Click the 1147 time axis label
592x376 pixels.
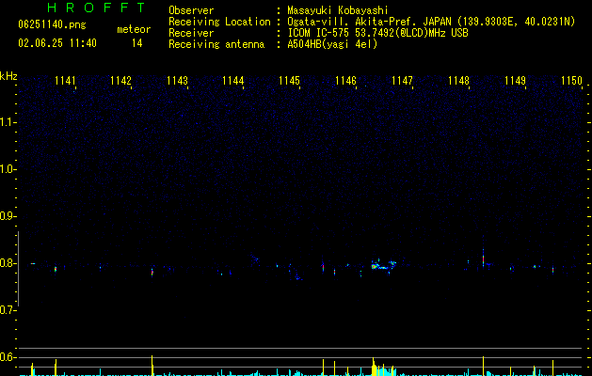[x=402, y=81]
